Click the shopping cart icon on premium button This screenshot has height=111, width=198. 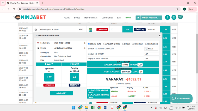tap(138, 18)
